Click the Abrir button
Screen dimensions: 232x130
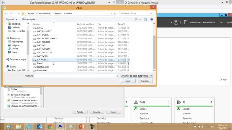[128, 81]
